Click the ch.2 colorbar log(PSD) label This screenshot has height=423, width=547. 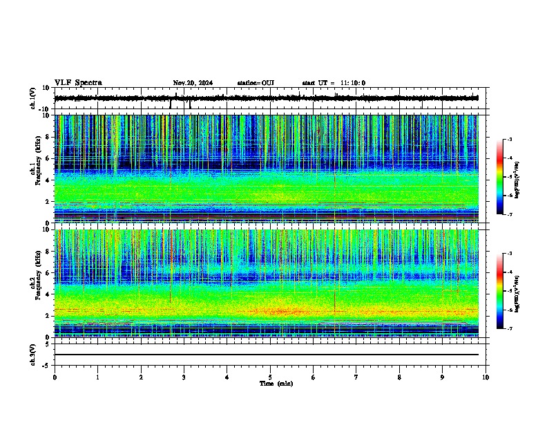tap(517, 294)
